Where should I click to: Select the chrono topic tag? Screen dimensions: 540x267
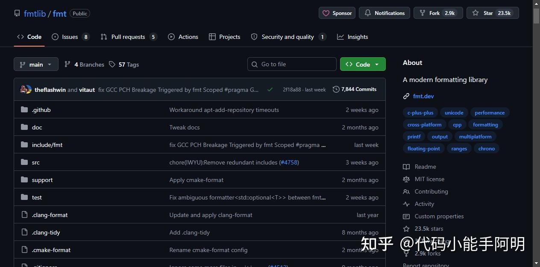(x=487, y=149)
